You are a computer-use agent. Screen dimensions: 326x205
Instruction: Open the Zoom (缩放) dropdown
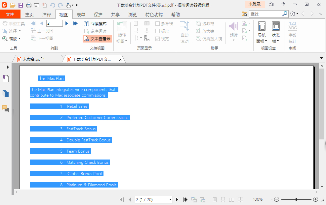coord(13,39)
